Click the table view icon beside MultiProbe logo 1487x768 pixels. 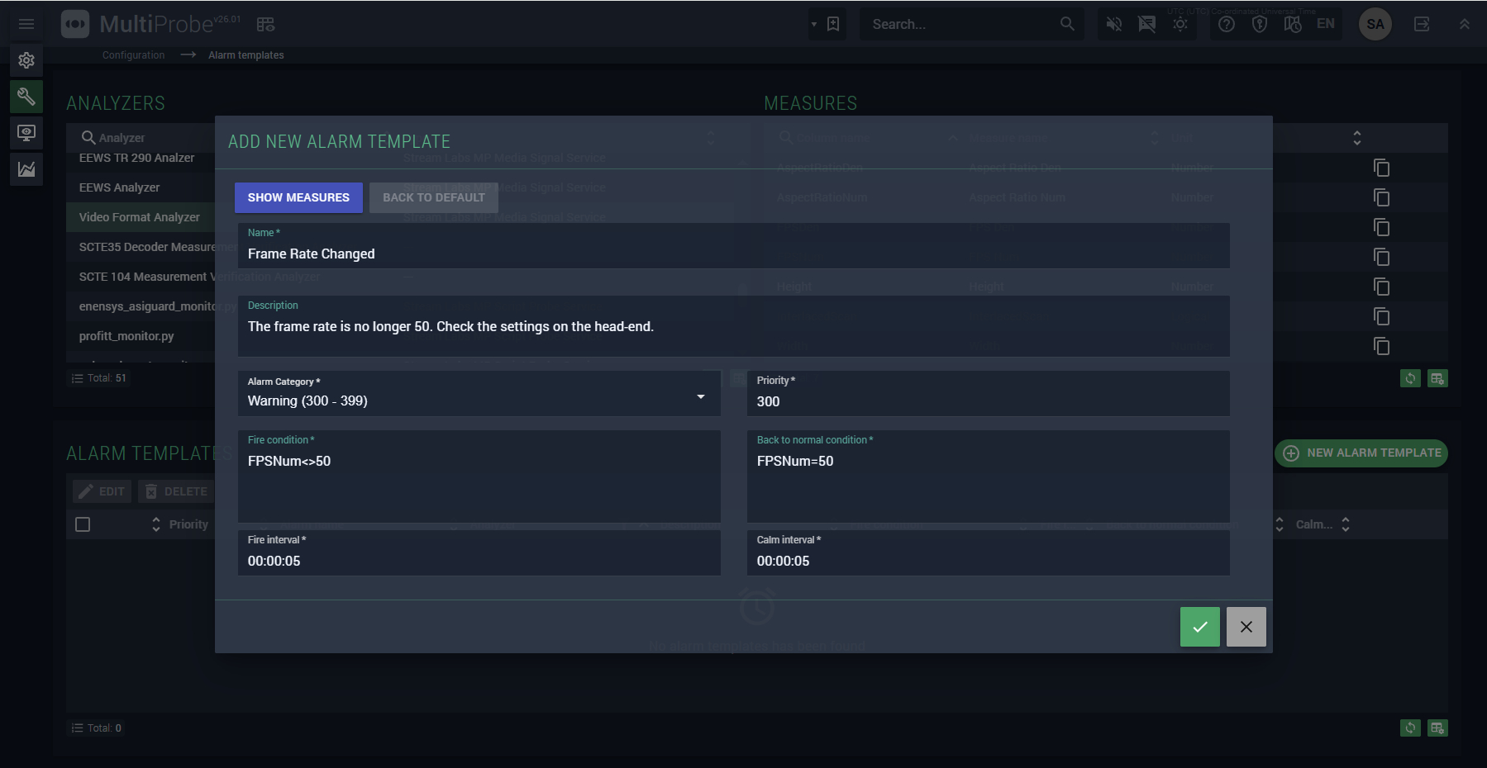coord(265,25)
